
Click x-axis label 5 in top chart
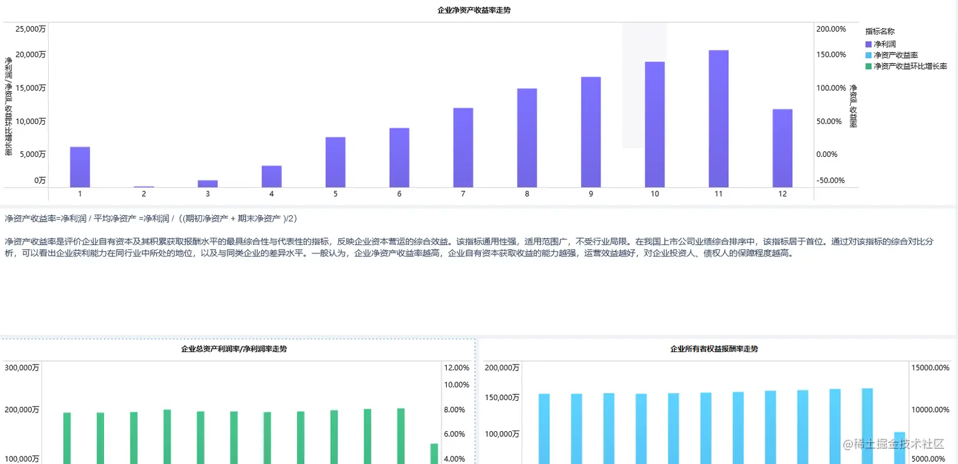[335, 194]
